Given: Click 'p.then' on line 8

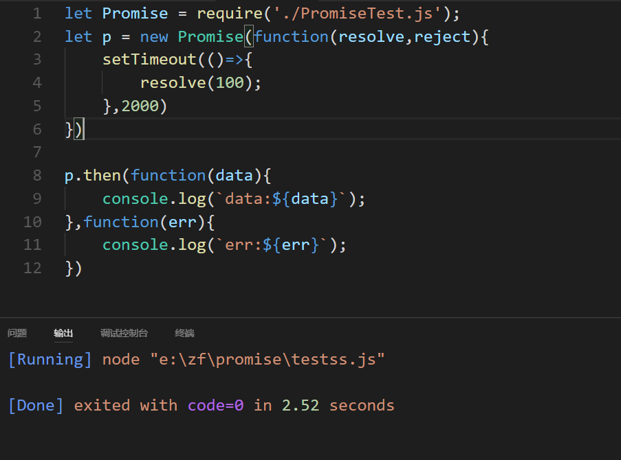Looking at the screenshot, I should 93,175.
